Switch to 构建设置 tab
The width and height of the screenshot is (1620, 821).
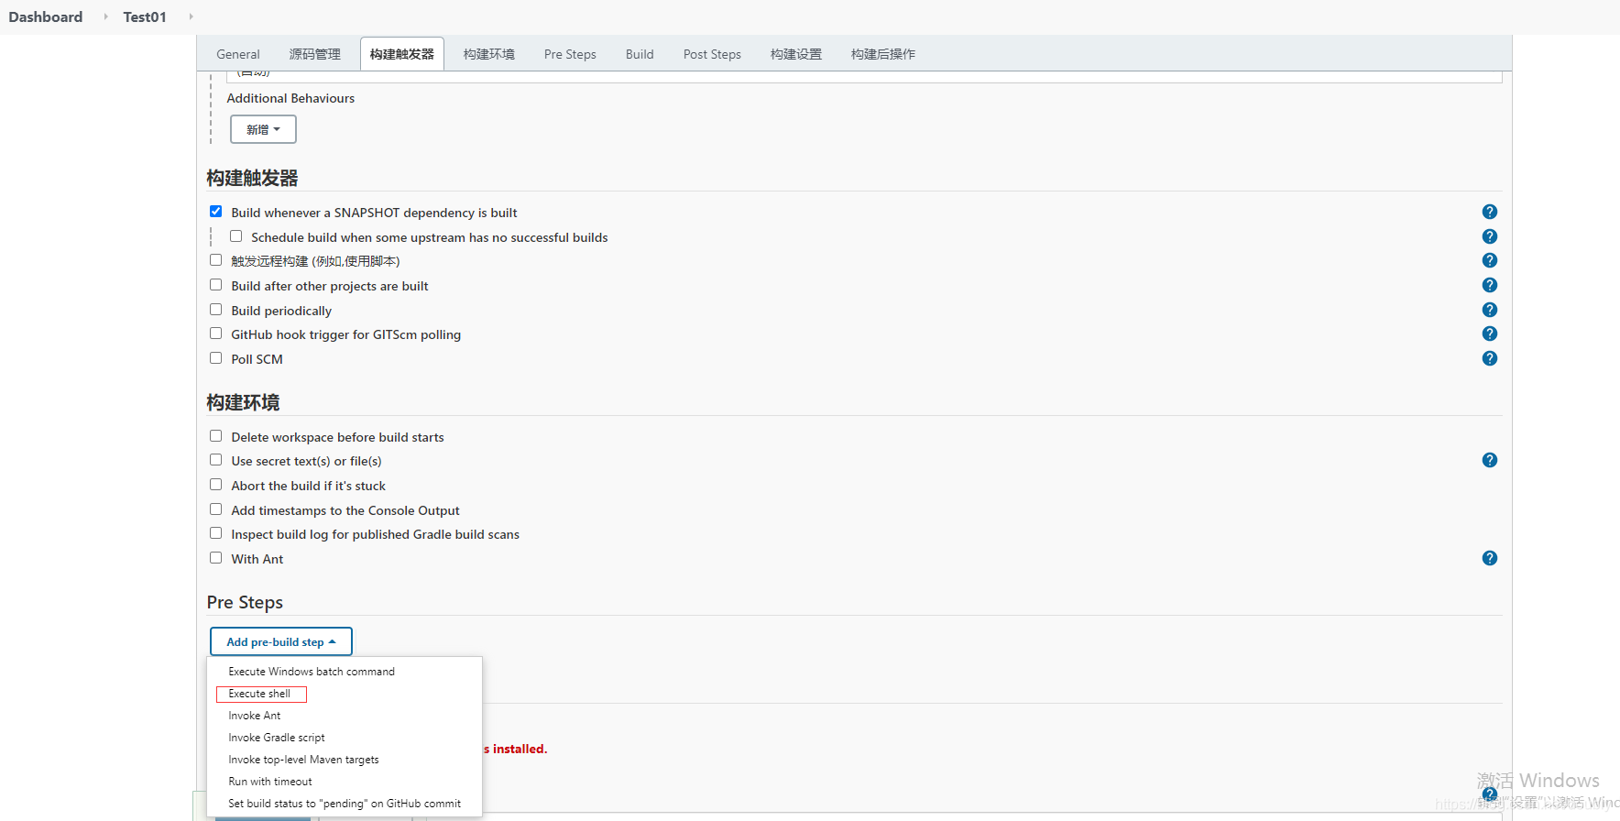pyautogui.click(x=796, y=54)
